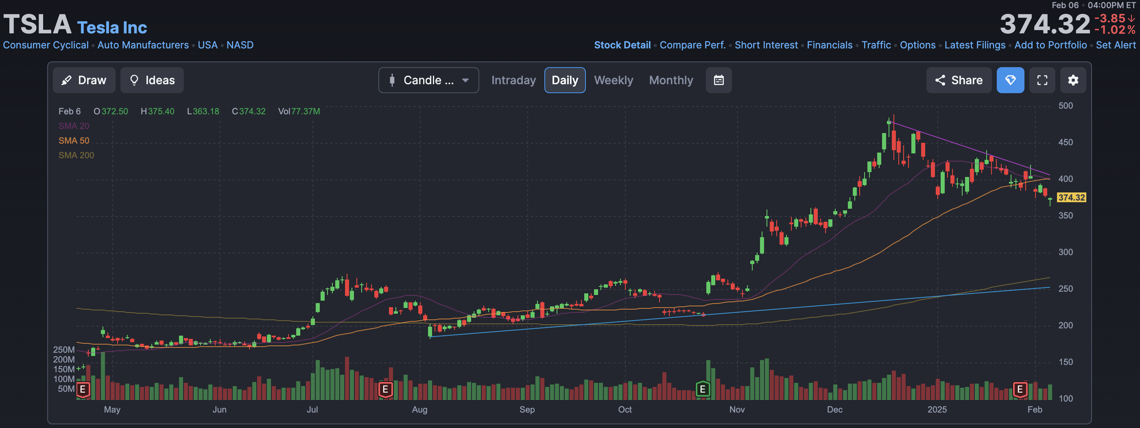Expand the Candle chart type dropdown
Screen dimensions: 1140x428
428,80
